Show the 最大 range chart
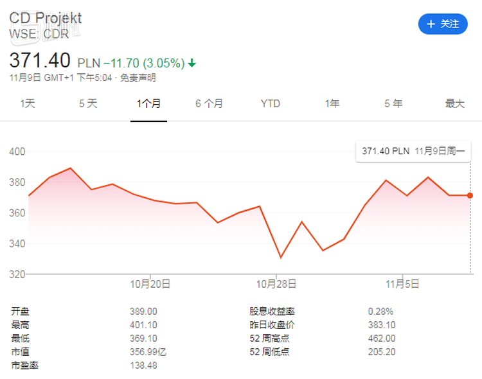The width and height of the screenshot is (482, 379). click(x=454, y=103)
